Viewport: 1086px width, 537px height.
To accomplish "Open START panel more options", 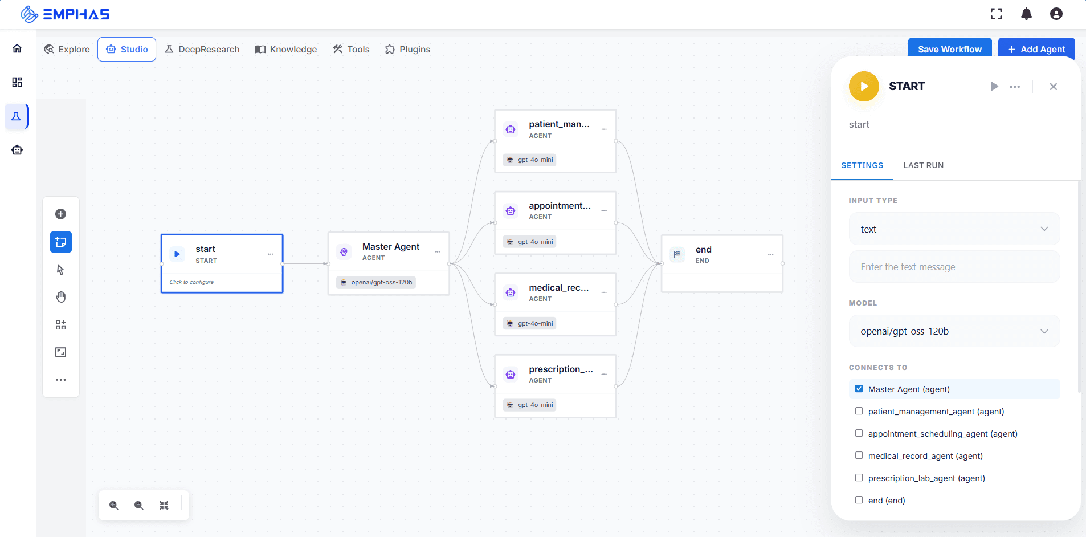I will [1015, 87].
